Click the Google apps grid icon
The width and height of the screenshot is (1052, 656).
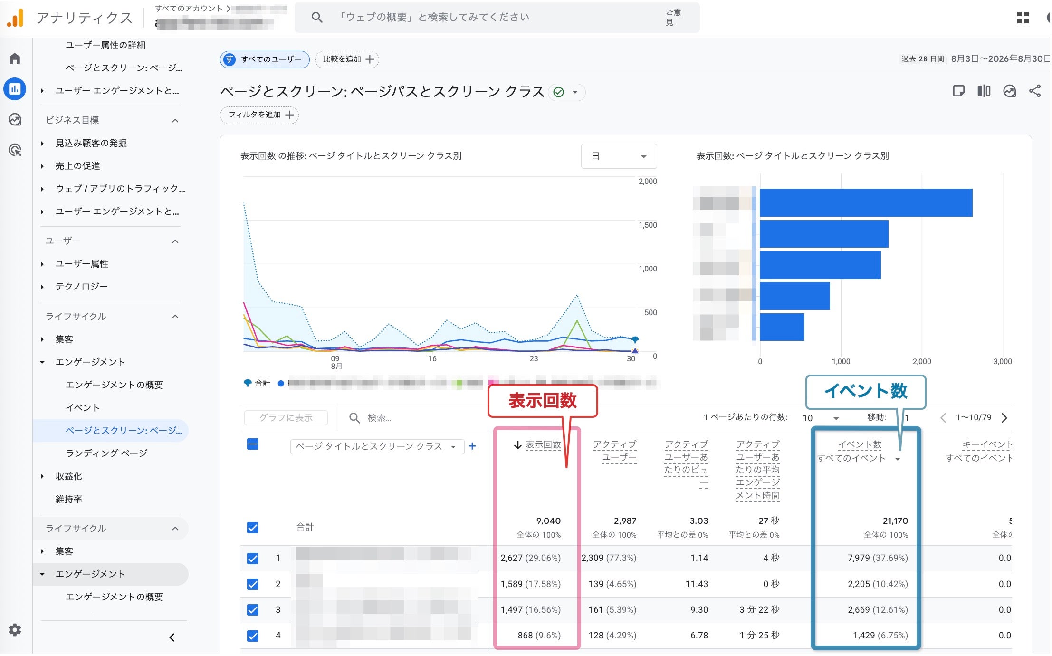(x=1023, y=18)
